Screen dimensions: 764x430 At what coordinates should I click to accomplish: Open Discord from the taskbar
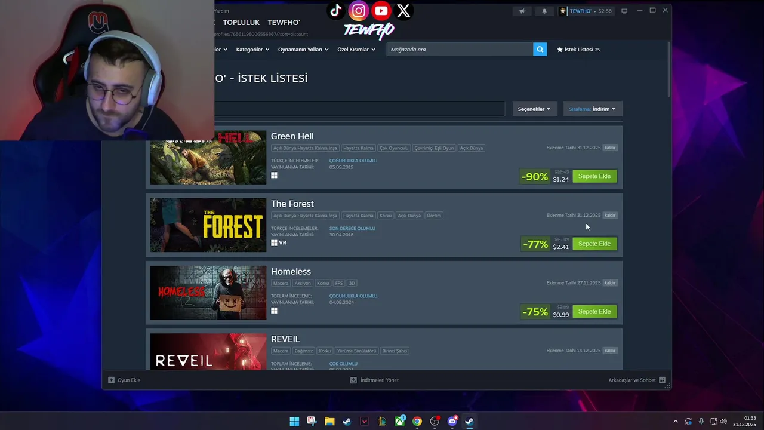pyautogui.click(x=452, y=422)
